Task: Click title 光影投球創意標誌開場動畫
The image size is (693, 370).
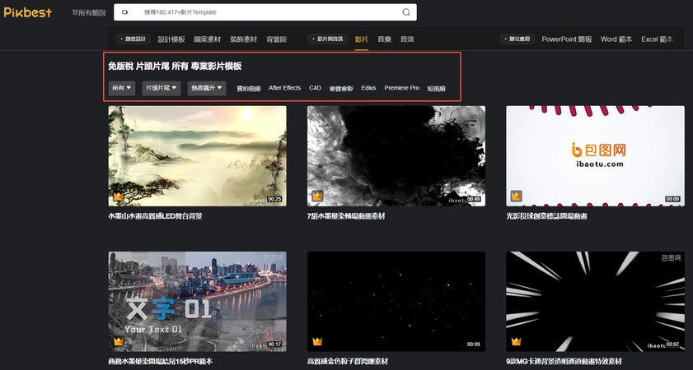Action: click(546, 216)
